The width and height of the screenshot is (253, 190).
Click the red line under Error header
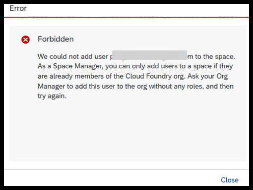pyautogui.click(x=126, y=17)
